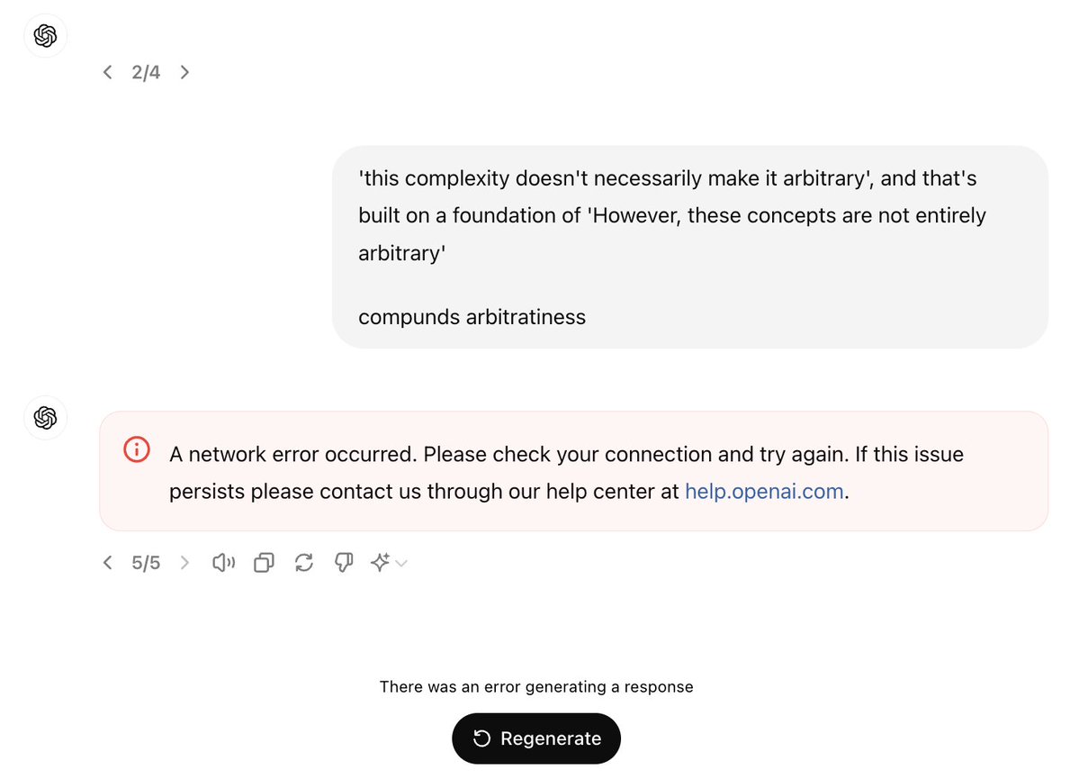The height and width of the screenshot is (779, 1079).
Task: Open the help.openai.com link
Action: point(764,492)
